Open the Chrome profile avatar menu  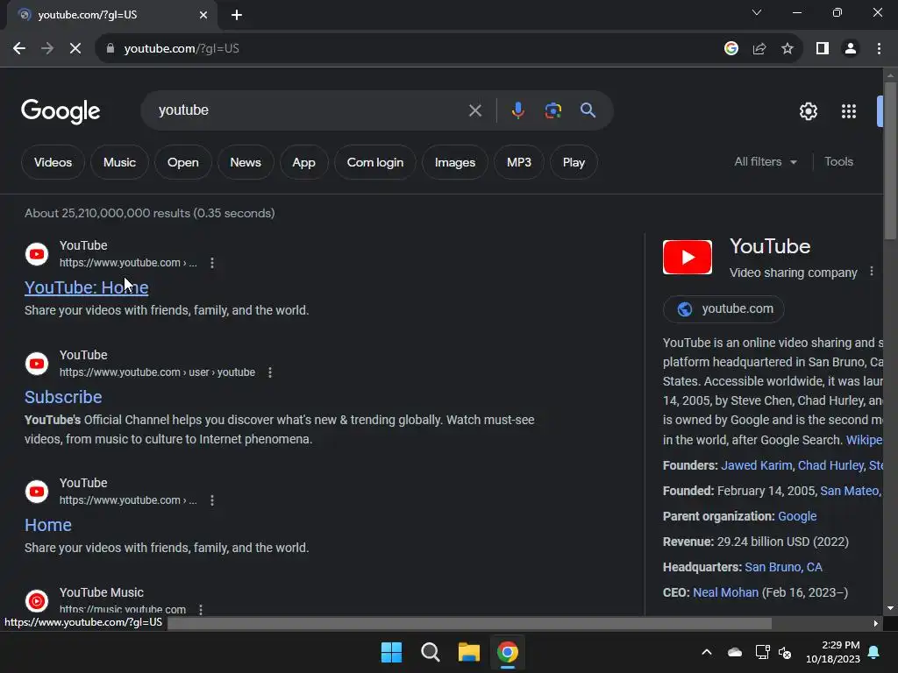[851, 49]
